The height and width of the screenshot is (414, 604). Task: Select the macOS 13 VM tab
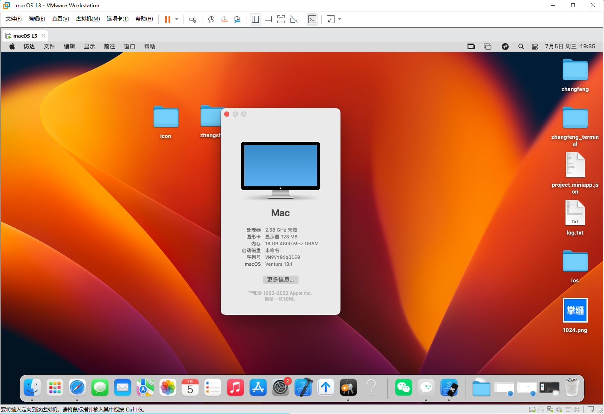[25, 36]
